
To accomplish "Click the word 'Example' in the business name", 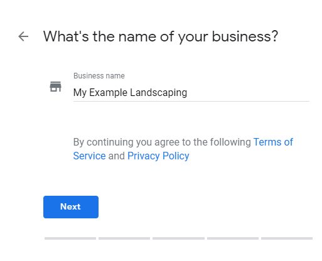I will pyautogui.click(x=108, y=93).
